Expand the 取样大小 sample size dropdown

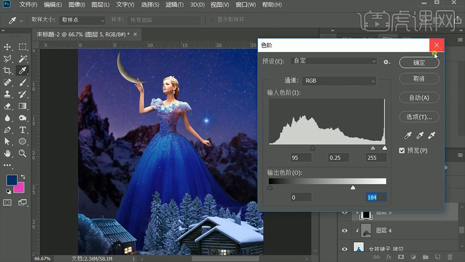pyautogui.click(x=82, y=20)
